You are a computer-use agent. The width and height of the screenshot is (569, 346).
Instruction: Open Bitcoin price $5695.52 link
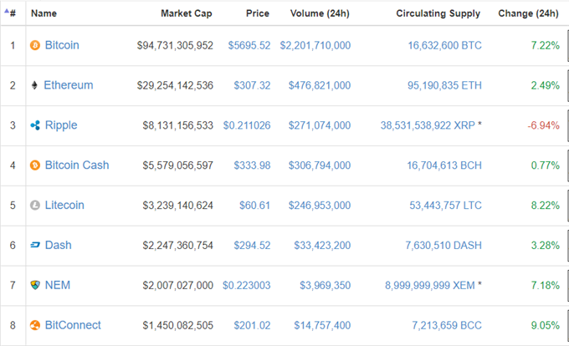(x=249, y=45)
